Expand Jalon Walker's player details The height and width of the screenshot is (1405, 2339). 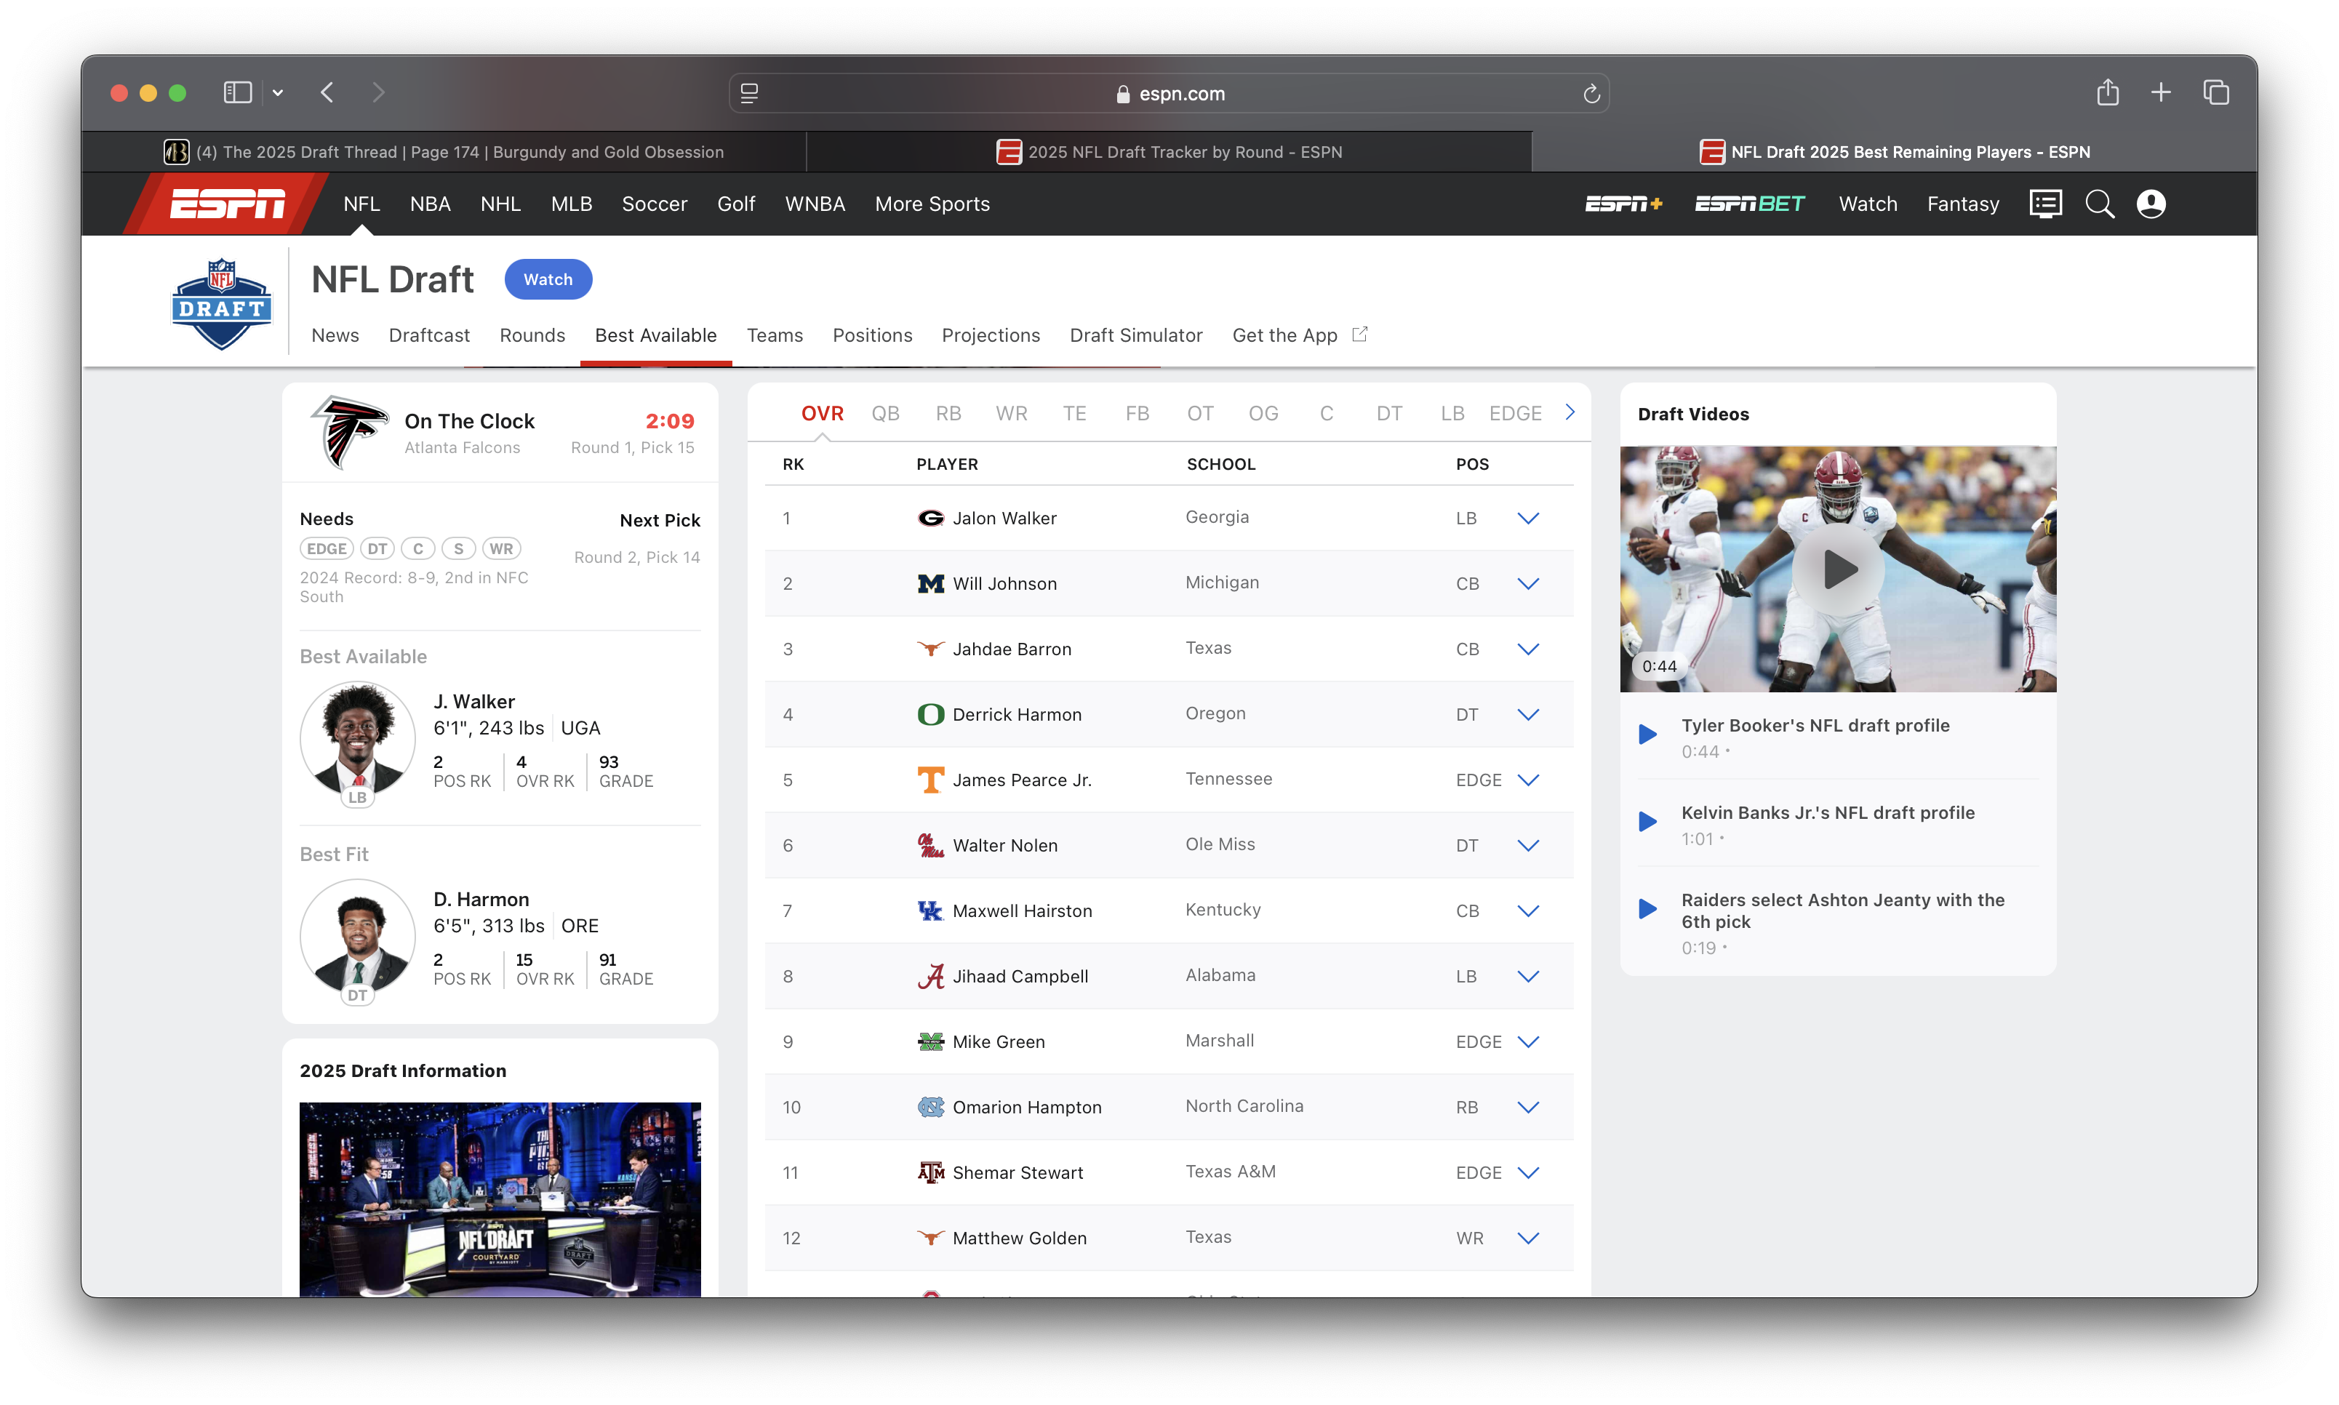[x=1528, y=518]
